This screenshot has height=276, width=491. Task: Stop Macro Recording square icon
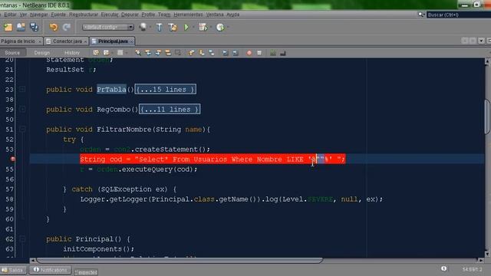click(x=259, y=53)
